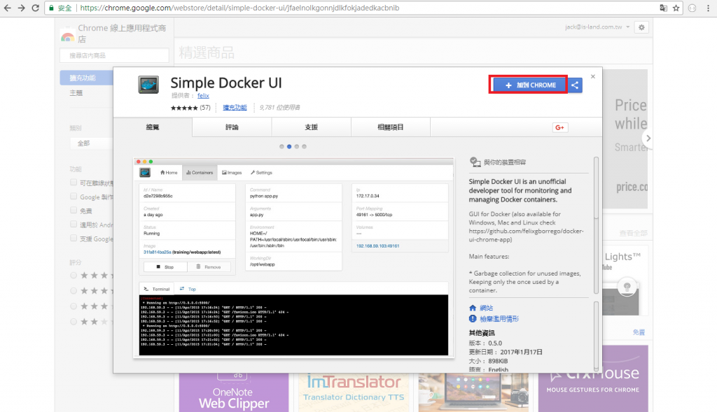
Task: Click the browser address bar URL
Action: tap(239, 8)
